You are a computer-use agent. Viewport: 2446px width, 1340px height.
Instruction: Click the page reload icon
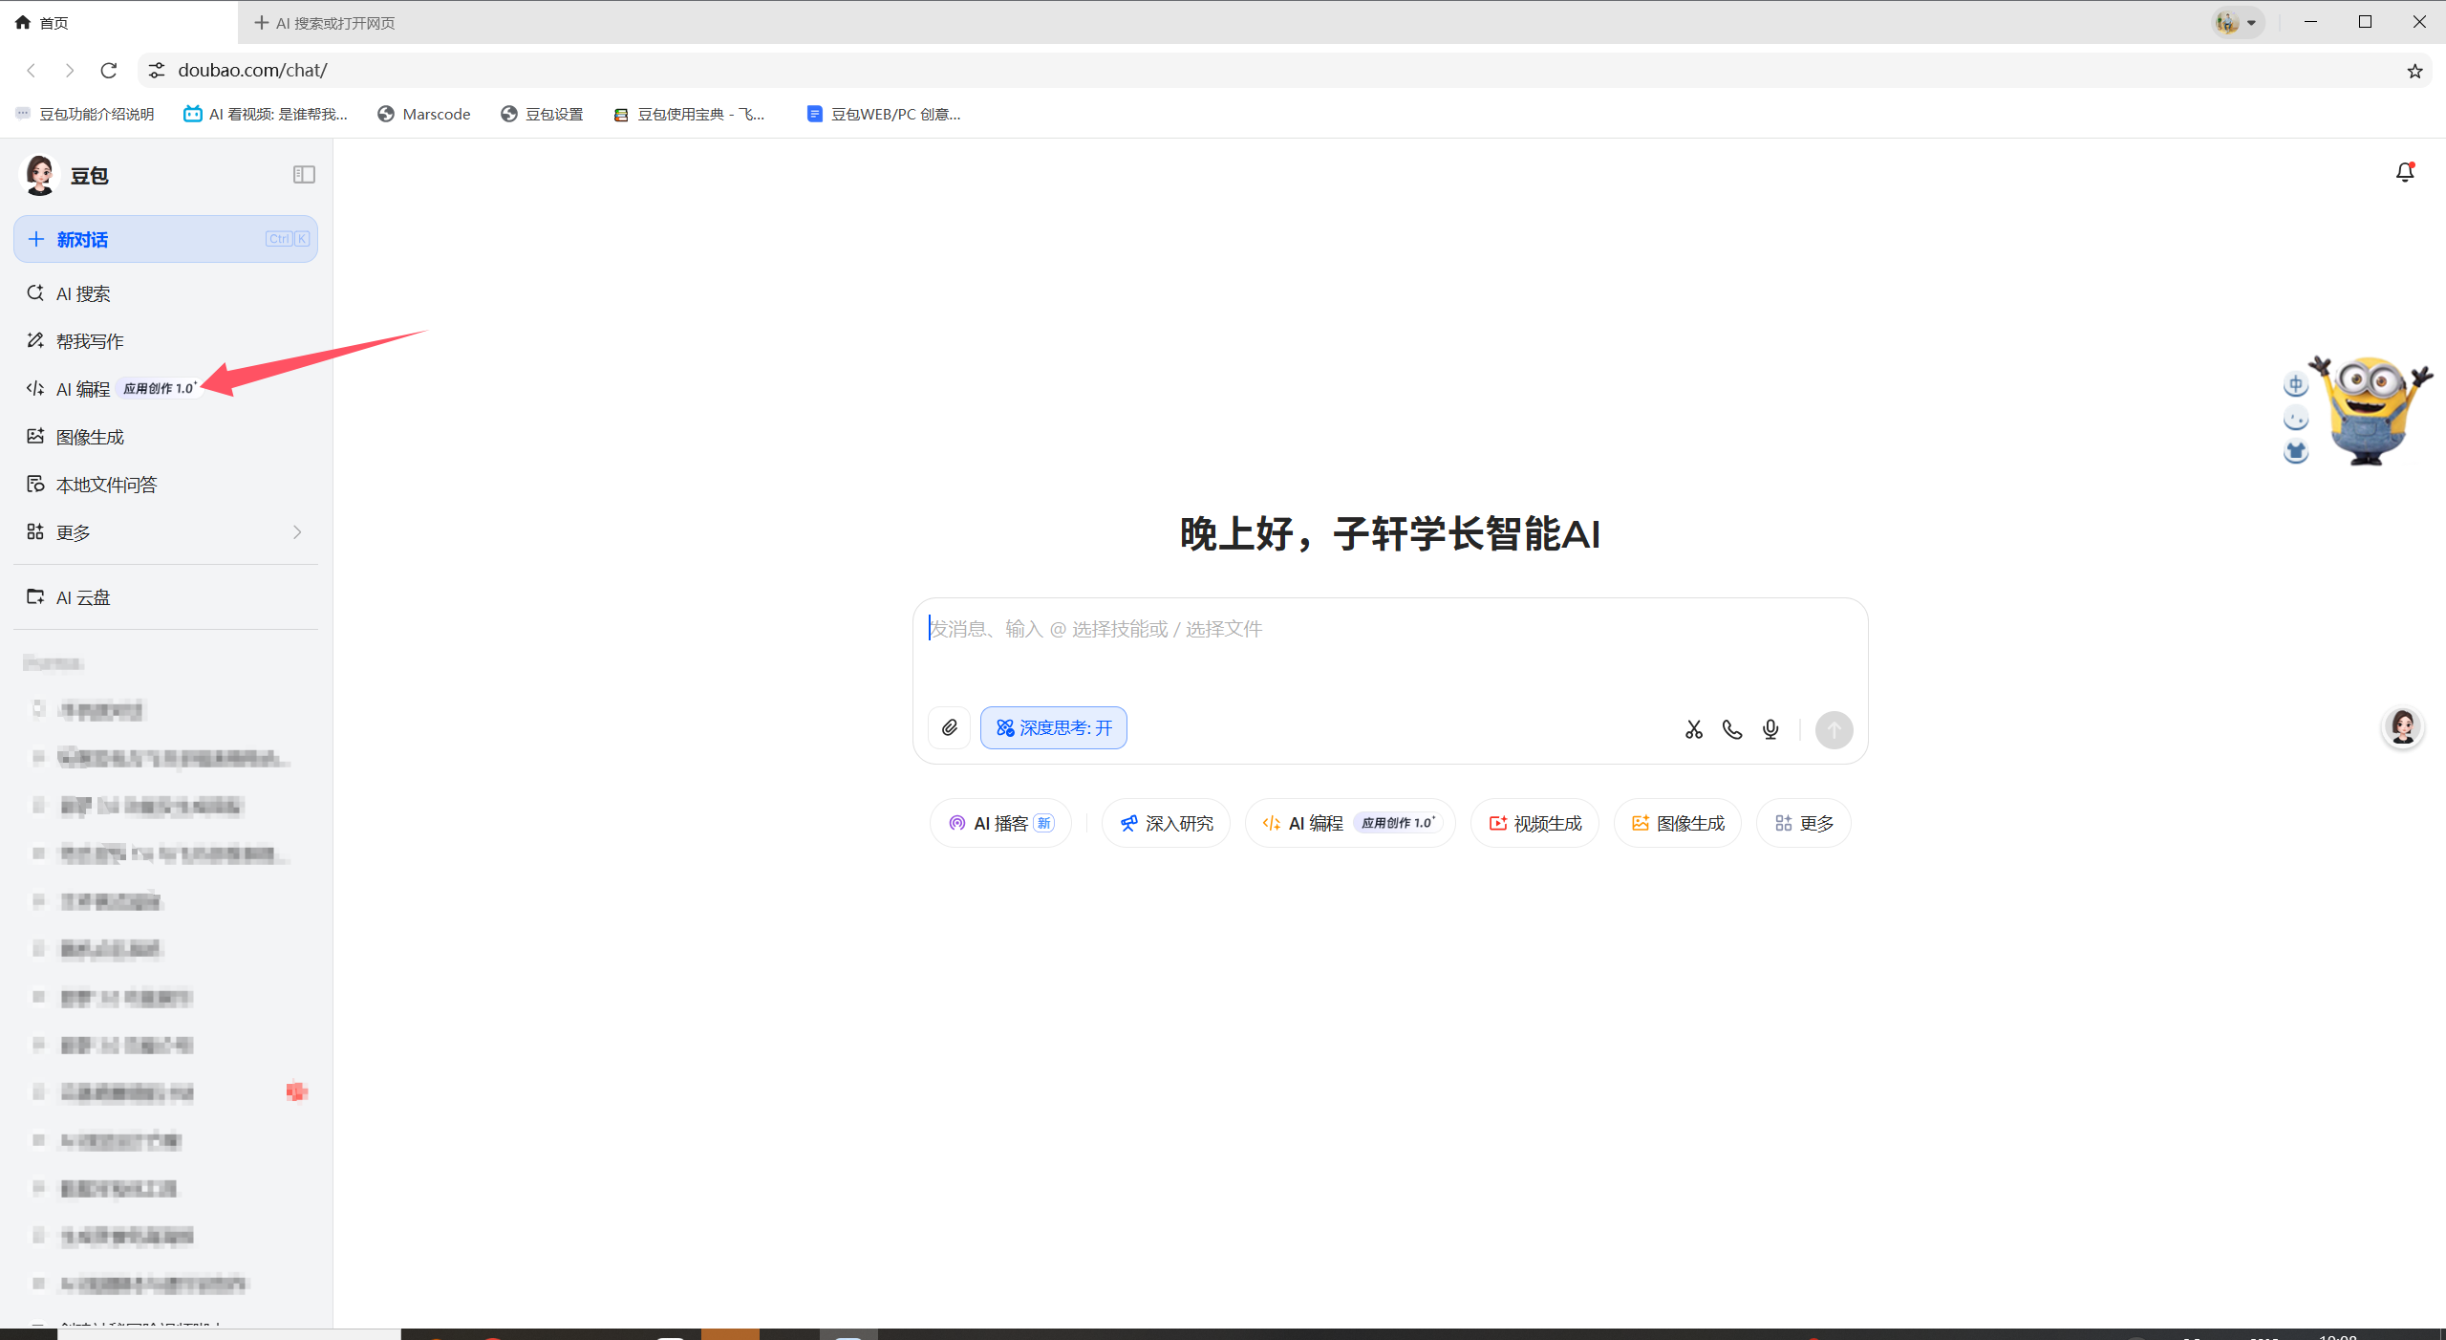pyautogui.click(x=109, y=71)
